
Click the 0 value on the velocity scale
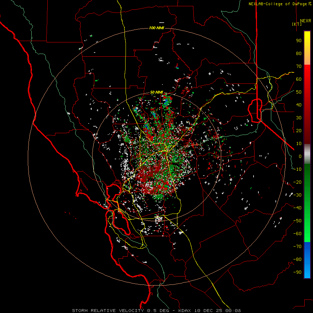300,156
